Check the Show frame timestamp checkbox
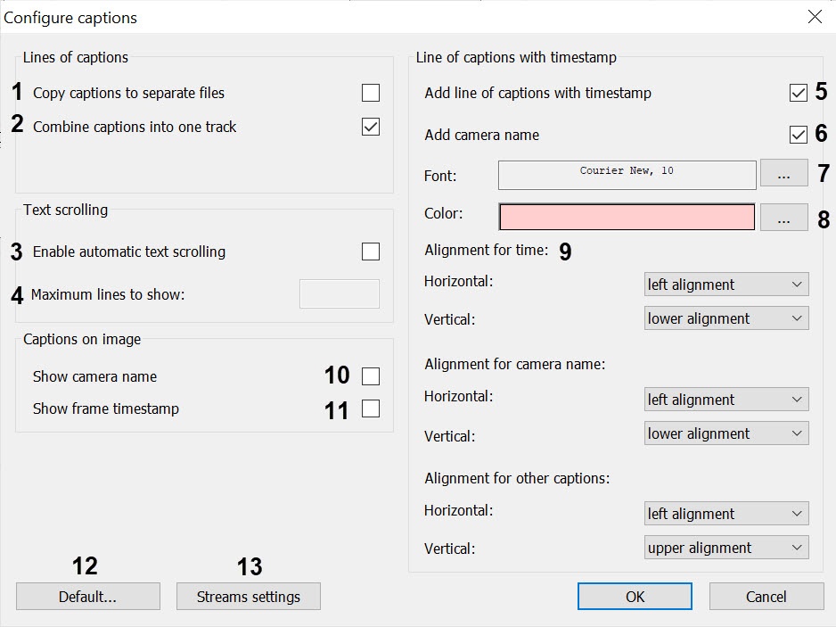 pos(371,408)
